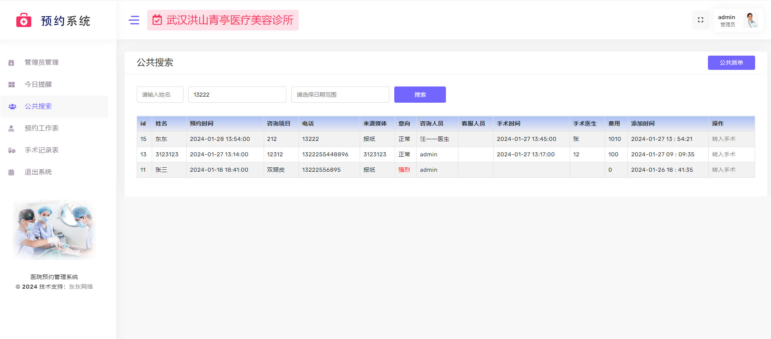Open the date range picker field

(340, 95)
